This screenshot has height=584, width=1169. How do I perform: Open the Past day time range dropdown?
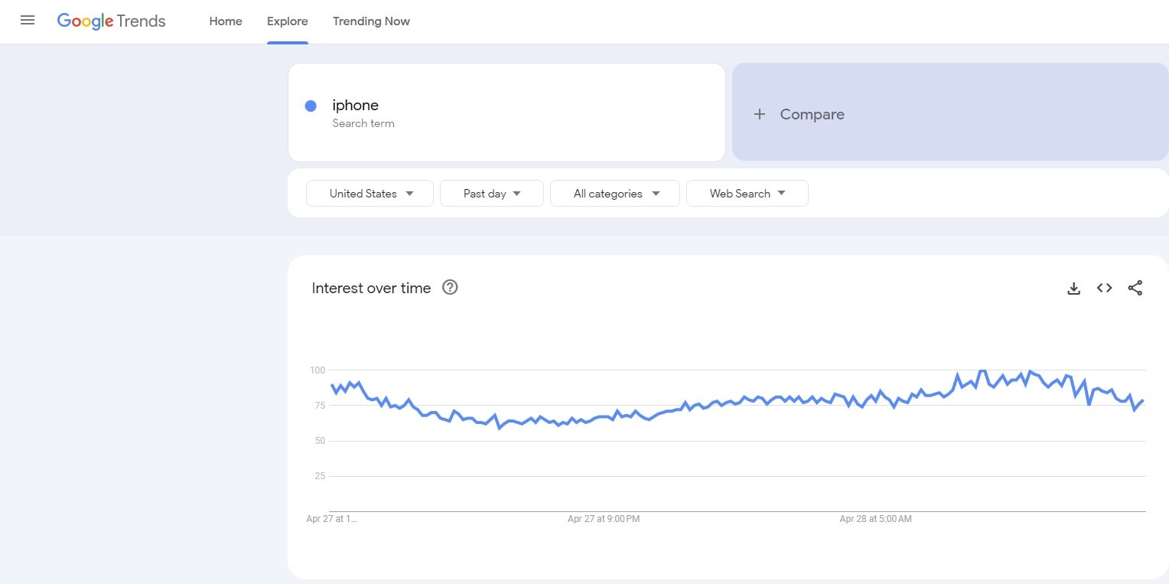(x=492, y=194)
